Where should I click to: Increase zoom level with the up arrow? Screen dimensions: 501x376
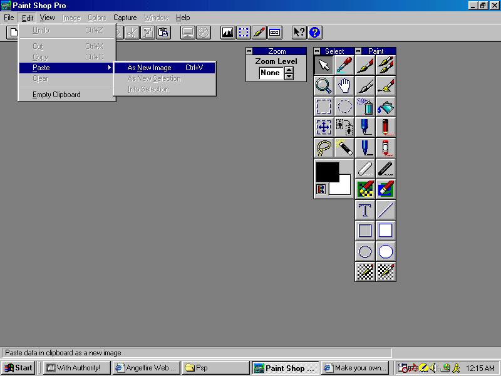point(289,70)
